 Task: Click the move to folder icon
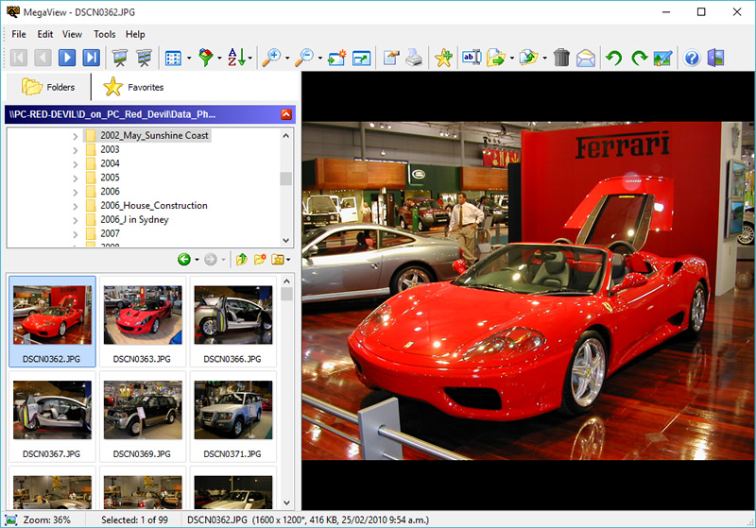[x=495, y=58]
